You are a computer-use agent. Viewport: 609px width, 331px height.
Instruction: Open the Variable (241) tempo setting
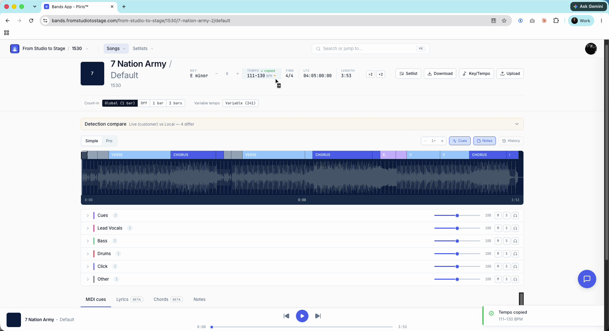[x=241, y=103]
